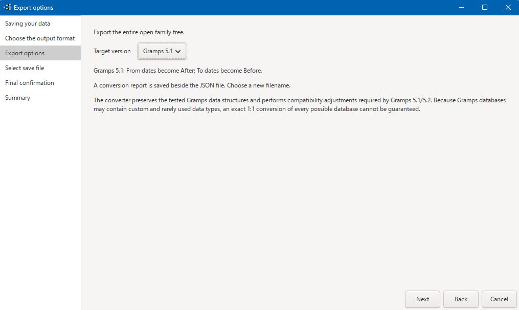This screenshot has width=519, height=310.
Task: Close the Export options window
Action: coord(508,7)
